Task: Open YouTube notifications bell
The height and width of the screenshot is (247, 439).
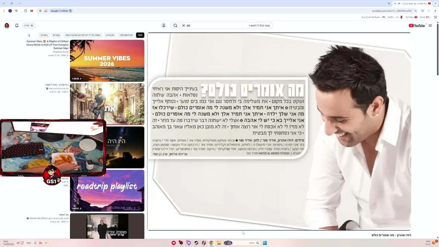Action: pos(16,25)
